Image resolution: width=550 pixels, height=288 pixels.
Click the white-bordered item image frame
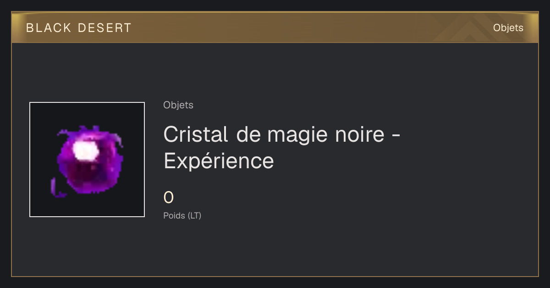[87, 160]
